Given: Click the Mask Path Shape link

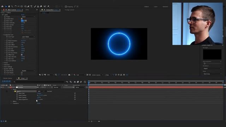Looking at the screenshot, I should click(39, 93).
